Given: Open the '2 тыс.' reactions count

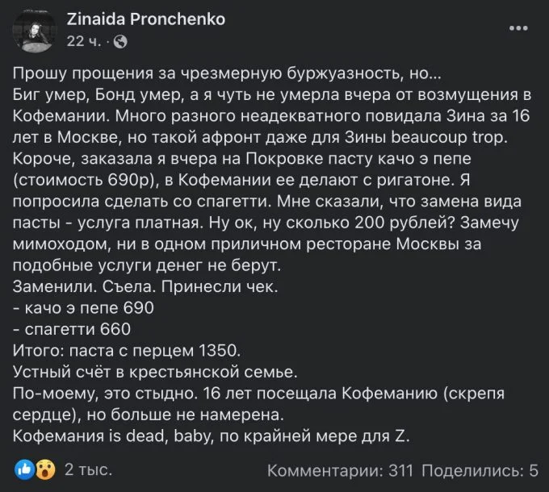Looking at the screenshot, I should [88, 470].
